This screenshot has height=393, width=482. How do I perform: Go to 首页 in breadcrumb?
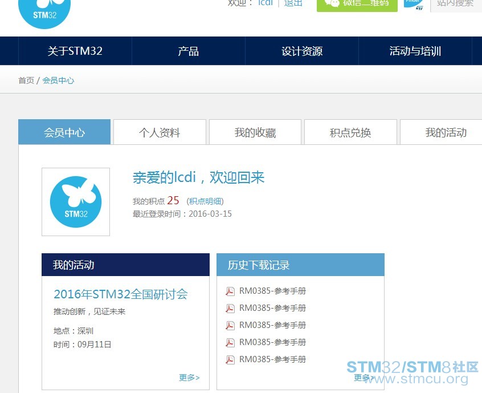pyautogui.click(x=26, y=80)
